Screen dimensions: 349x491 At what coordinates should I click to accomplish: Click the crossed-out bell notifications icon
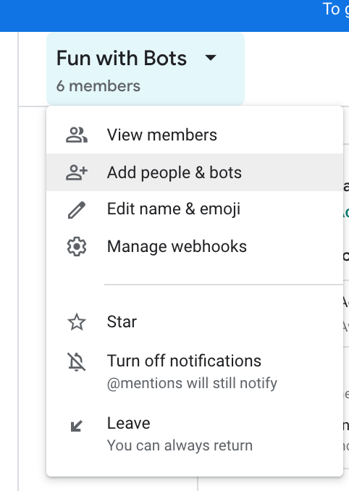tap(77, 362)
